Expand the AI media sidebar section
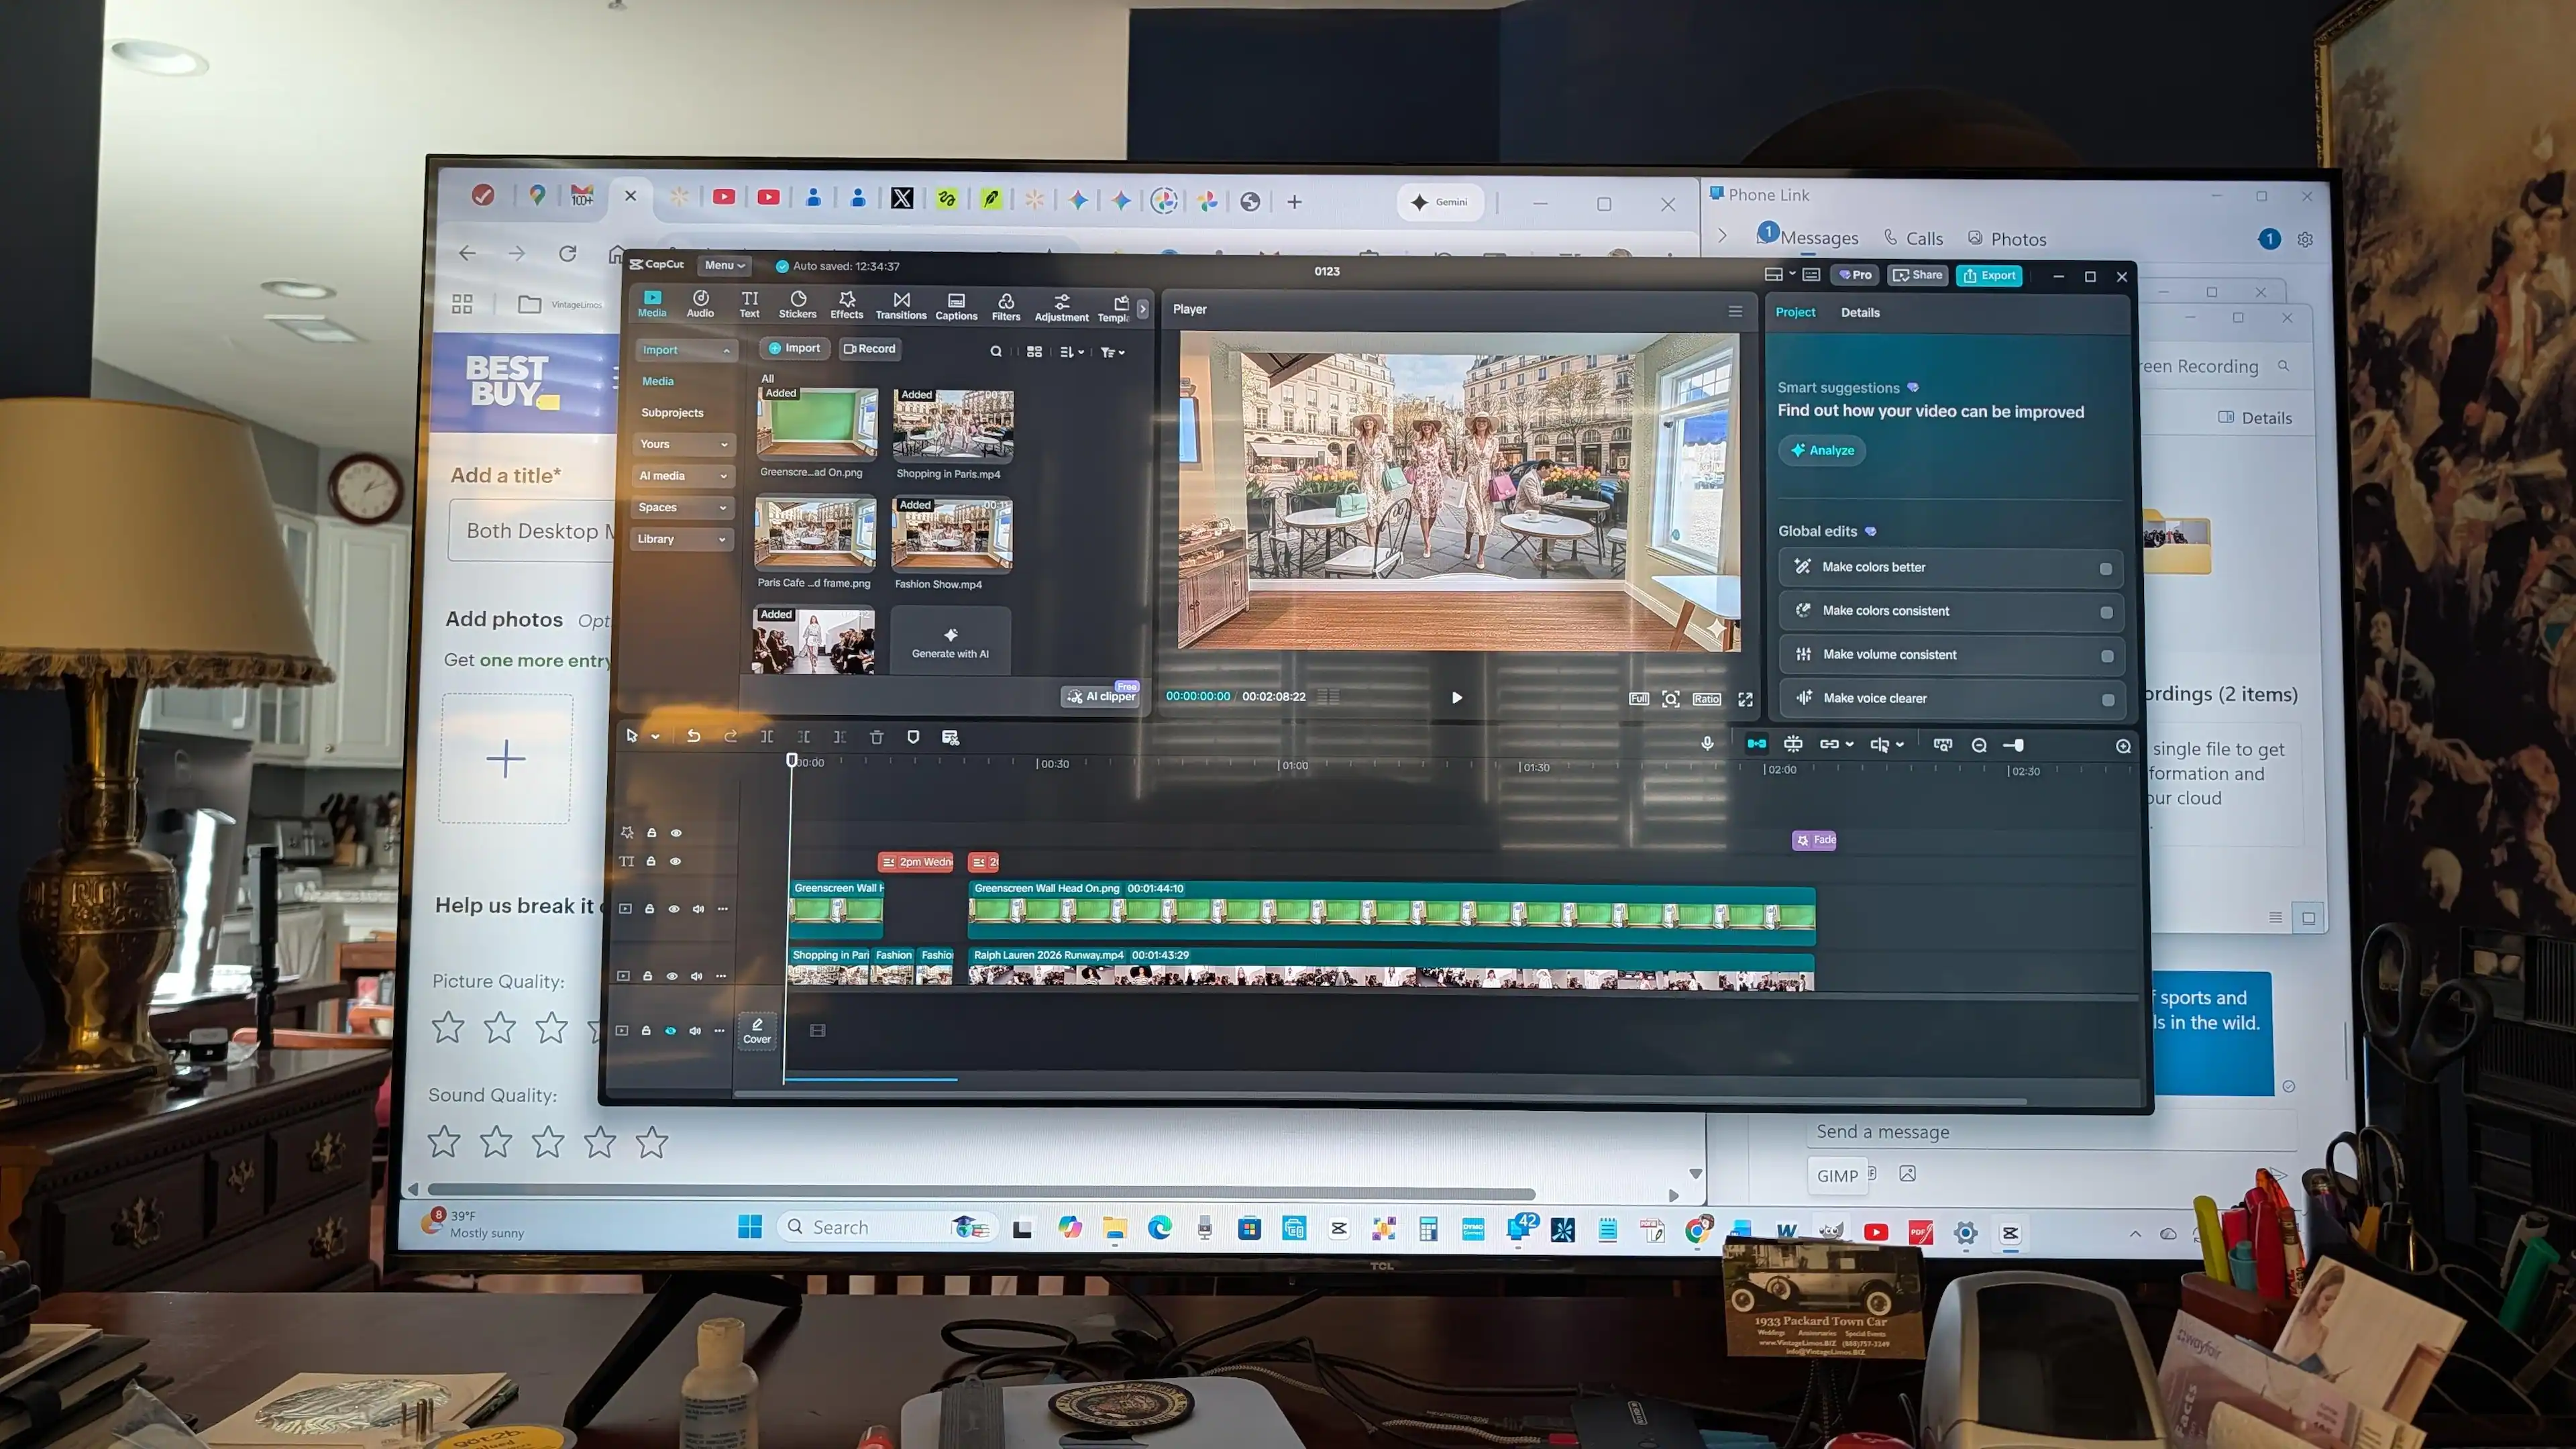The width and height of the screenshot is (2576, 1449). (683, 476)
